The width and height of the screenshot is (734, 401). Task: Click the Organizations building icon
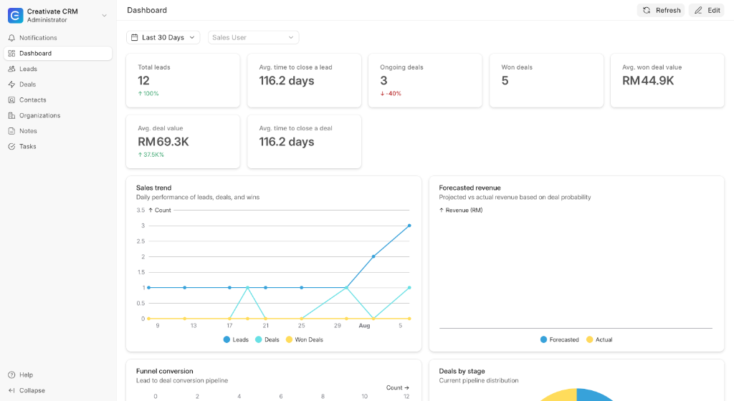pos(11,115)
